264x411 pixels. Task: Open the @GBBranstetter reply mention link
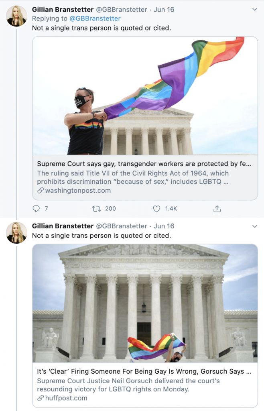pyautogui.click(x=95, y=18)
